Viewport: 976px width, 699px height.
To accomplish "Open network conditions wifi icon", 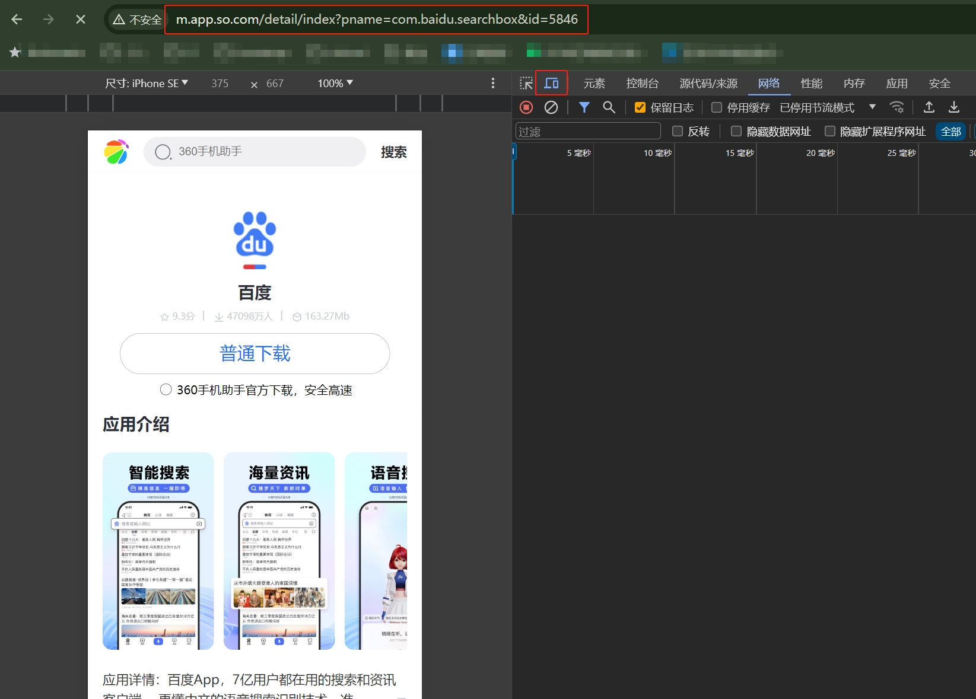I will pos(896,107).
